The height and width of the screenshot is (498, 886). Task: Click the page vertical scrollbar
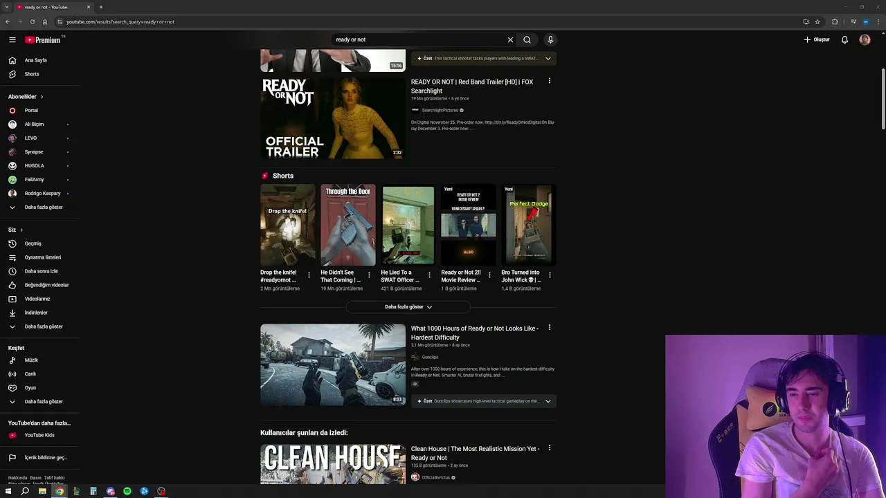(883, 99)
